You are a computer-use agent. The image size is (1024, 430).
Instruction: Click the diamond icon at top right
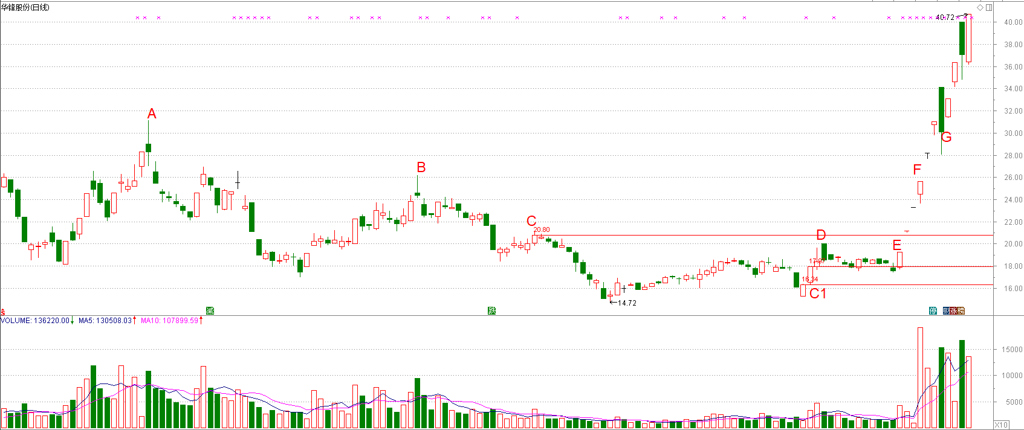(980, 7)
